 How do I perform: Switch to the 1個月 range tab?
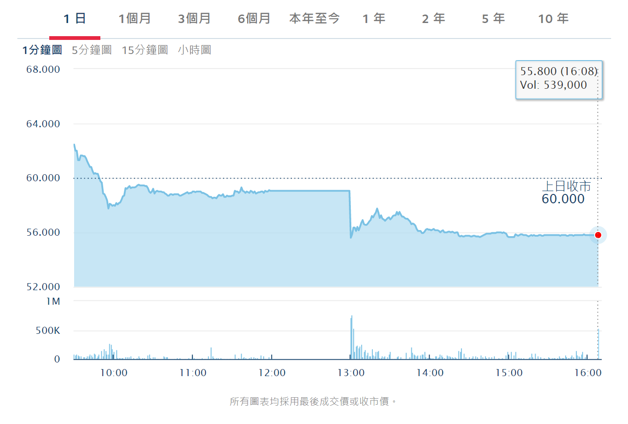135,19
